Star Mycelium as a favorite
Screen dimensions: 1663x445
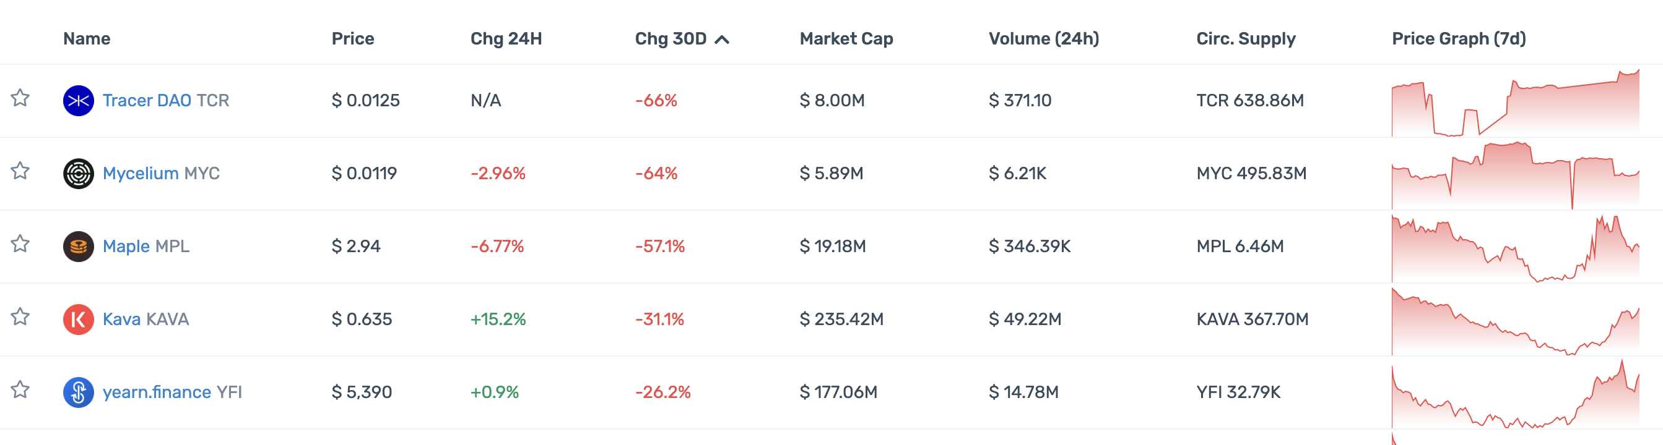pyautogui.click(x=20, y=171)
